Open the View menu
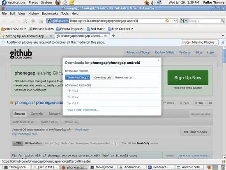The image size is (226, 170). click(22, 14)
